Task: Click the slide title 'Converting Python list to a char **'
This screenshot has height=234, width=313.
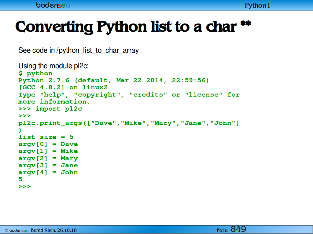Action: [133, 27]
